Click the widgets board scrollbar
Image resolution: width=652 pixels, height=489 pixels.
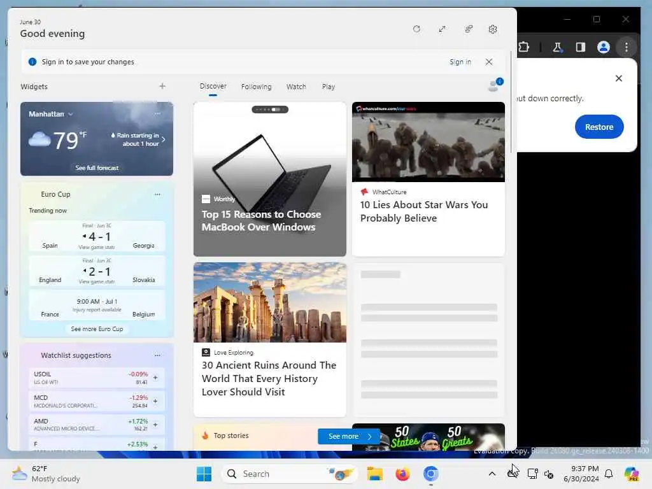[x=511, y=103]
